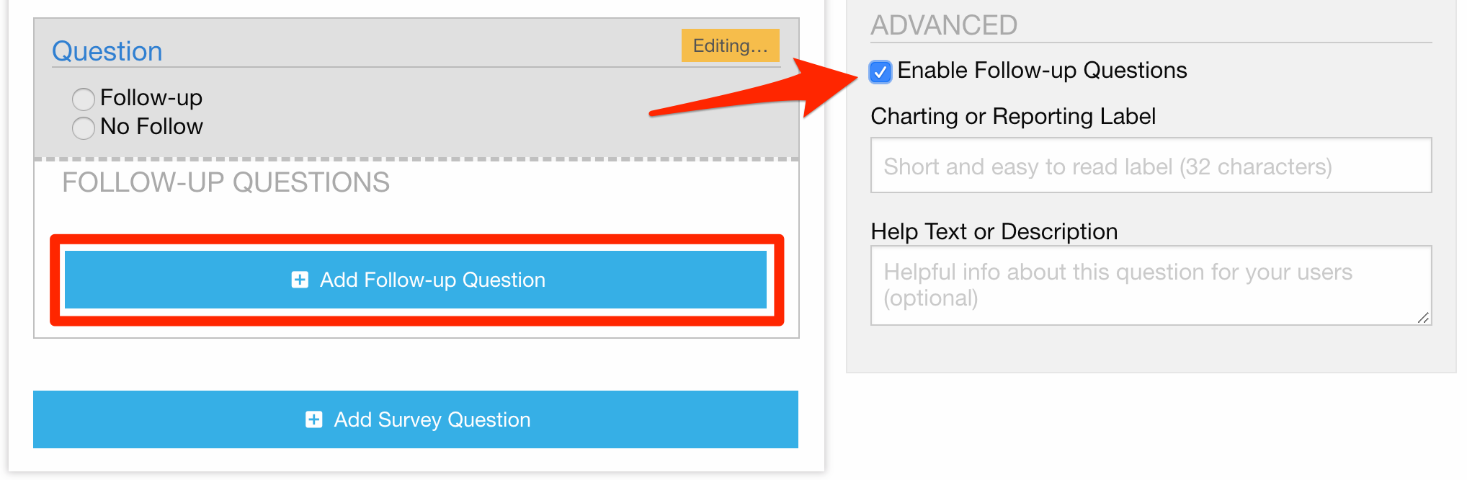Click the Follow-up answer option text
1467x480 pixels.
point(151,97)
